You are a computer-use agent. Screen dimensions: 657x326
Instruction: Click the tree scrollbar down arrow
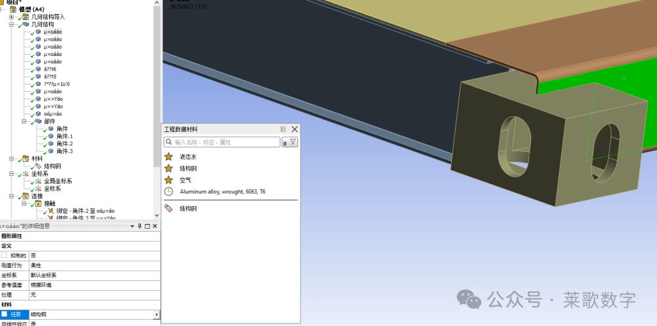[x=157, y=215]
